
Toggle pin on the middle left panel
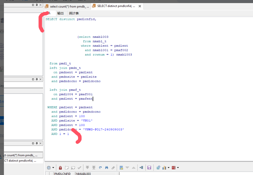click(37, 79)
